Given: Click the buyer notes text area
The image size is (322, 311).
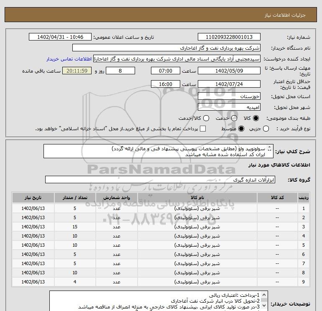Looking at the screenshot, I should pyautogui.click(x=158, y=301).
